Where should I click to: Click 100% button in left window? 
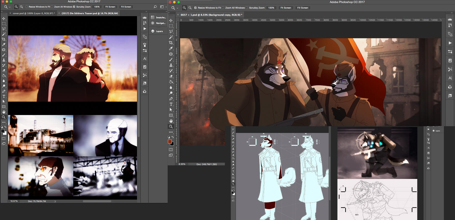(97, 7)
